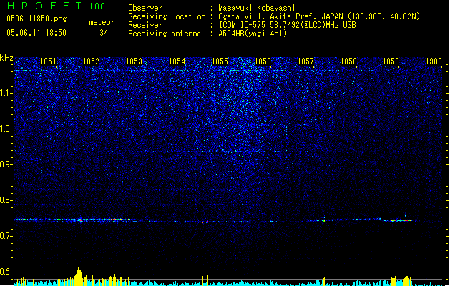Click the Observer label

tap(145, 8)
